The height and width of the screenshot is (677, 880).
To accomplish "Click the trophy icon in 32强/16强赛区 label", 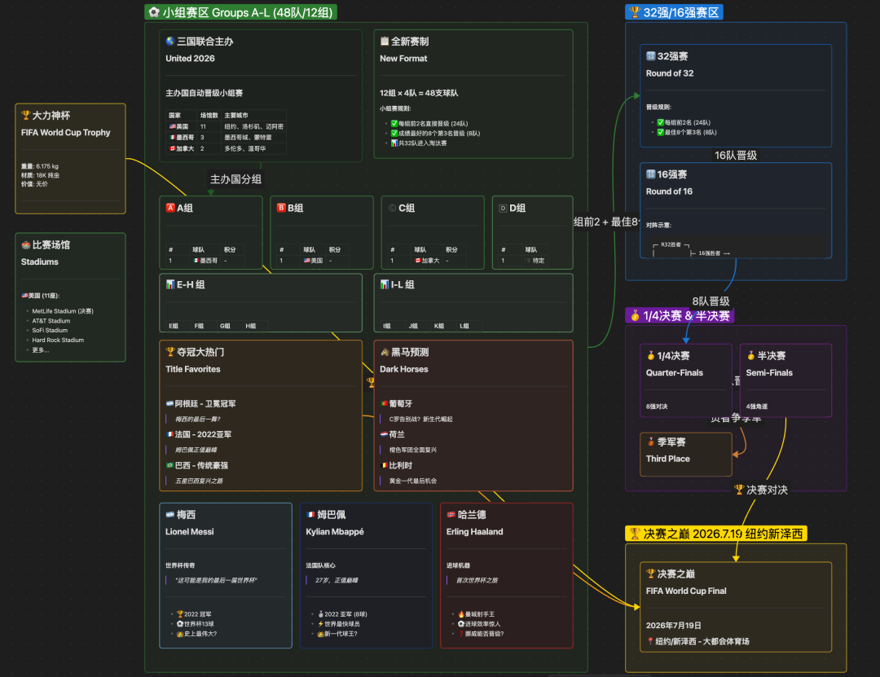I will tap(635, 12).
